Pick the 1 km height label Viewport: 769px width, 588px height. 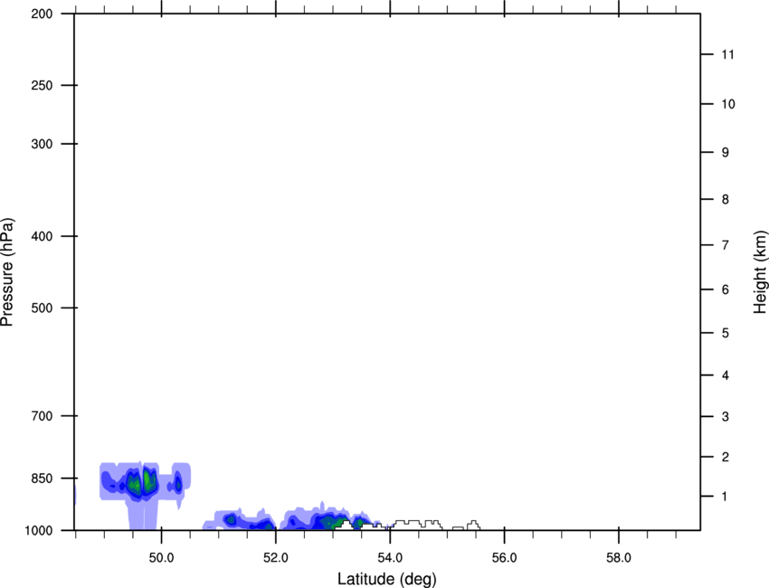tap(725, 497)
